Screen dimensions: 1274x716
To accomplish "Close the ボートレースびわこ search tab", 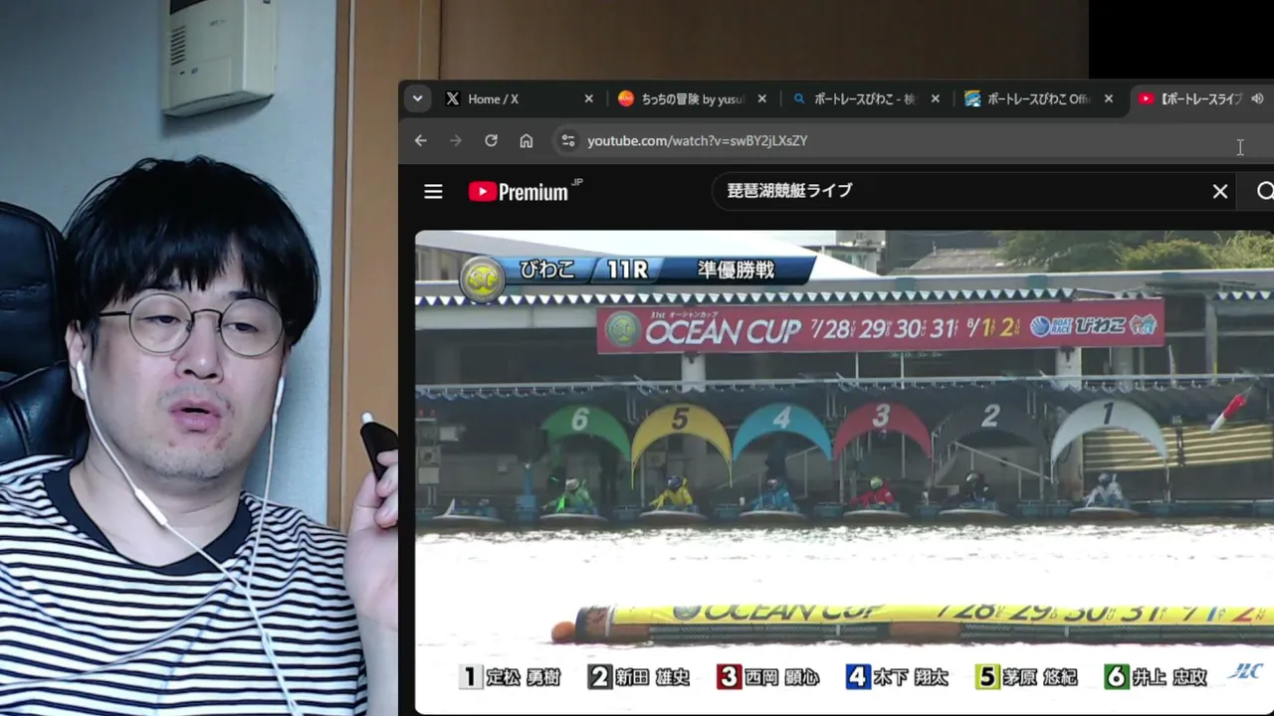I will pos(936,99).
